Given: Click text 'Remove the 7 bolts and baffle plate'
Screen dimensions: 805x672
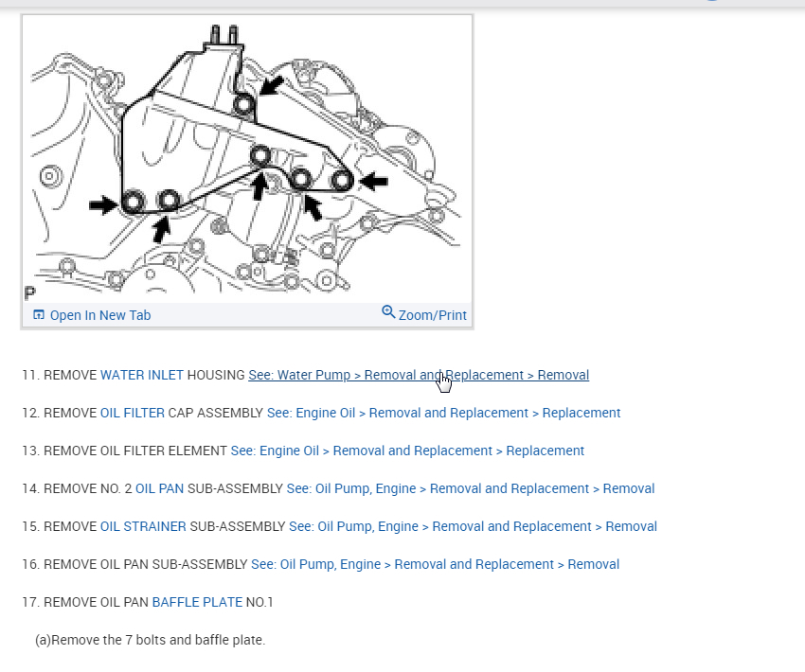Looking at the screenshot, I should point(157,640).
